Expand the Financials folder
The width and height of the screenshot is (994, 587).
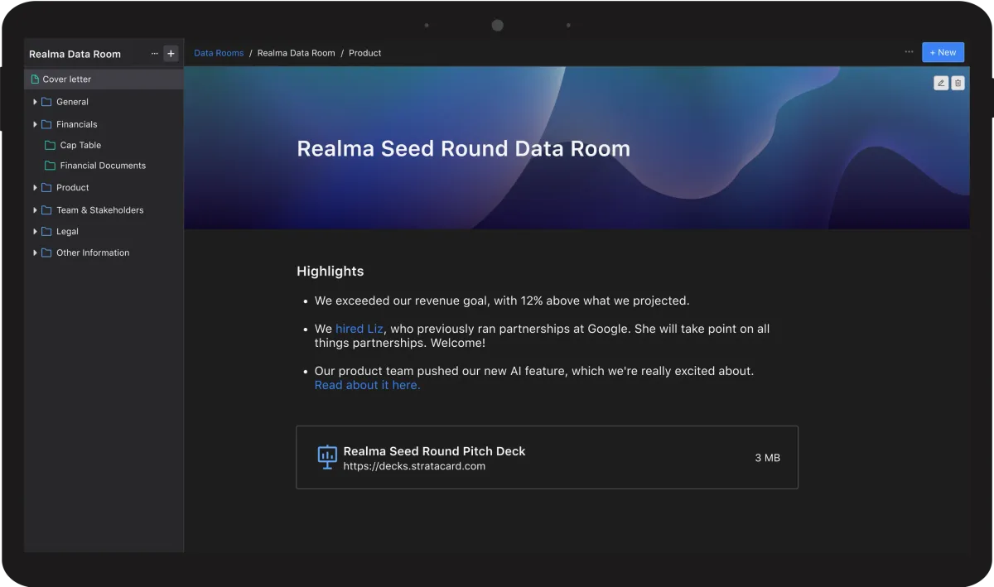[x=34, y=123]
